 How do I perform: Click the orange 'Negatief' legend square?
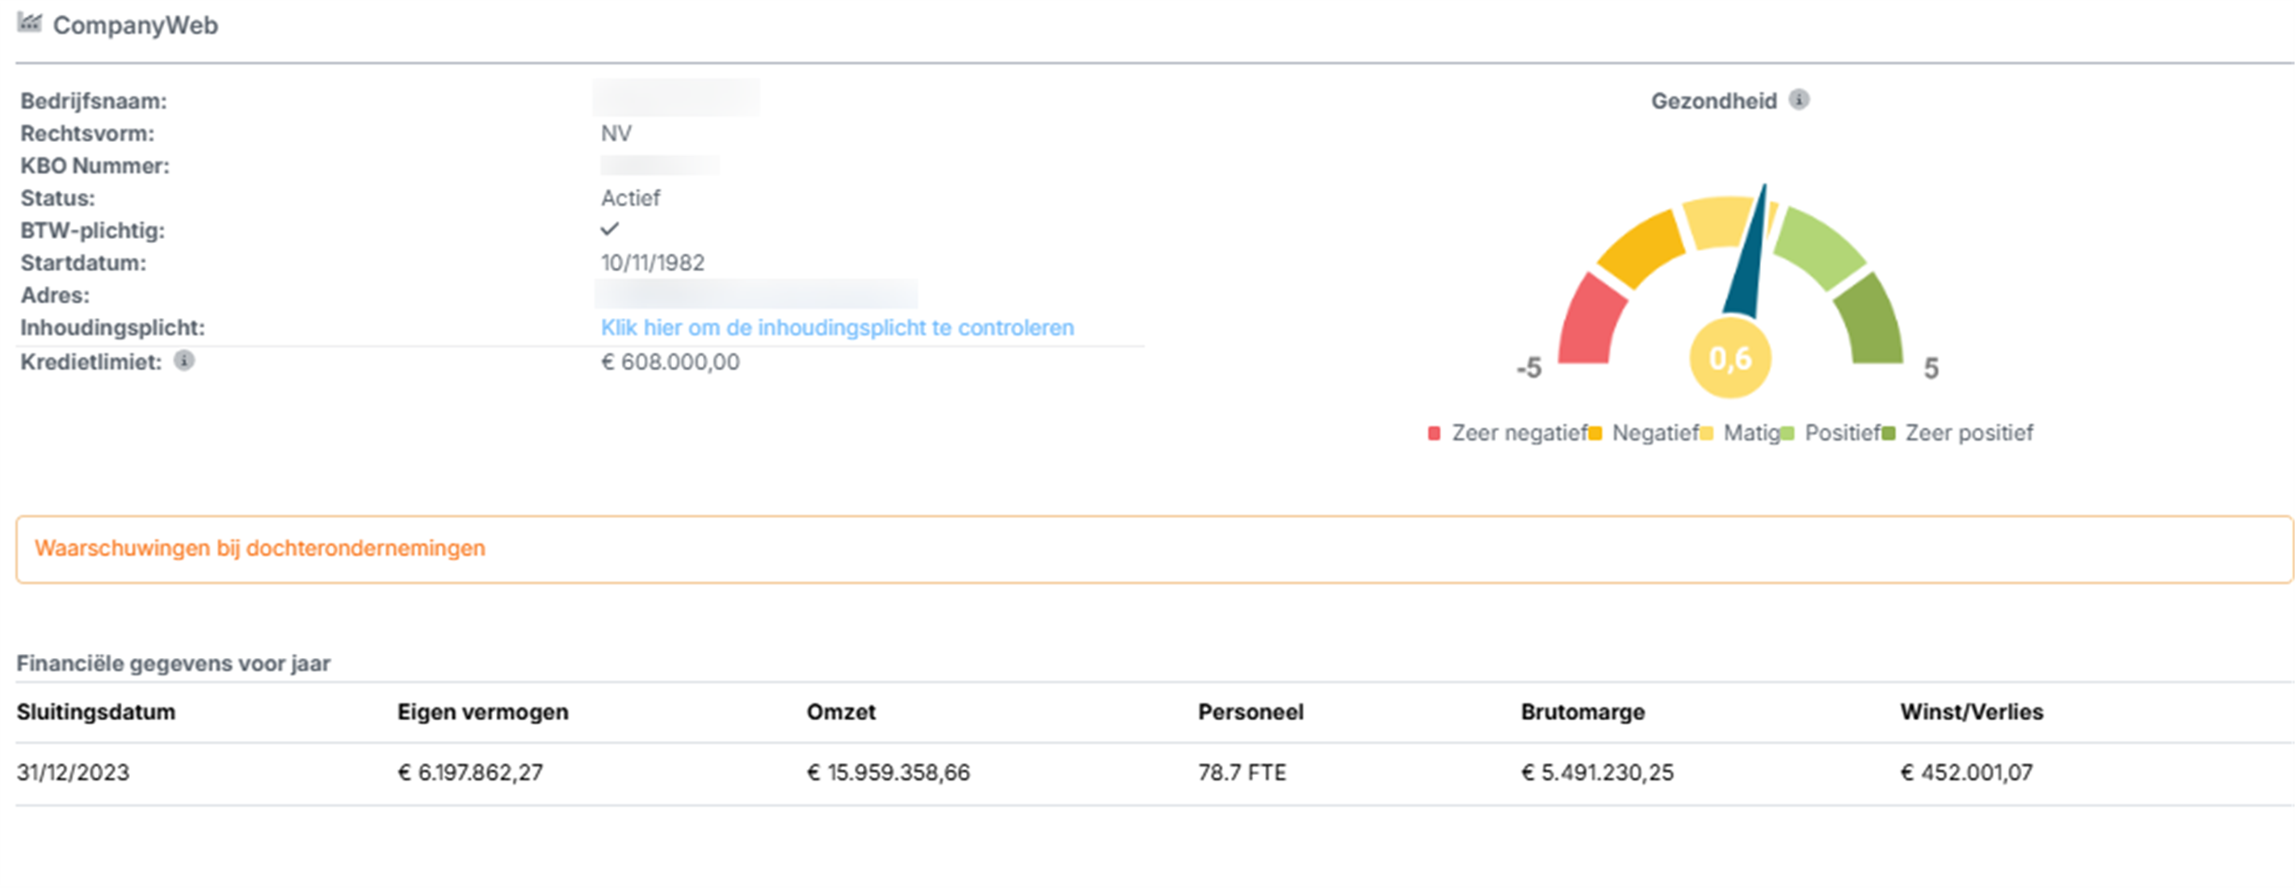click(x=1595, y=434)
